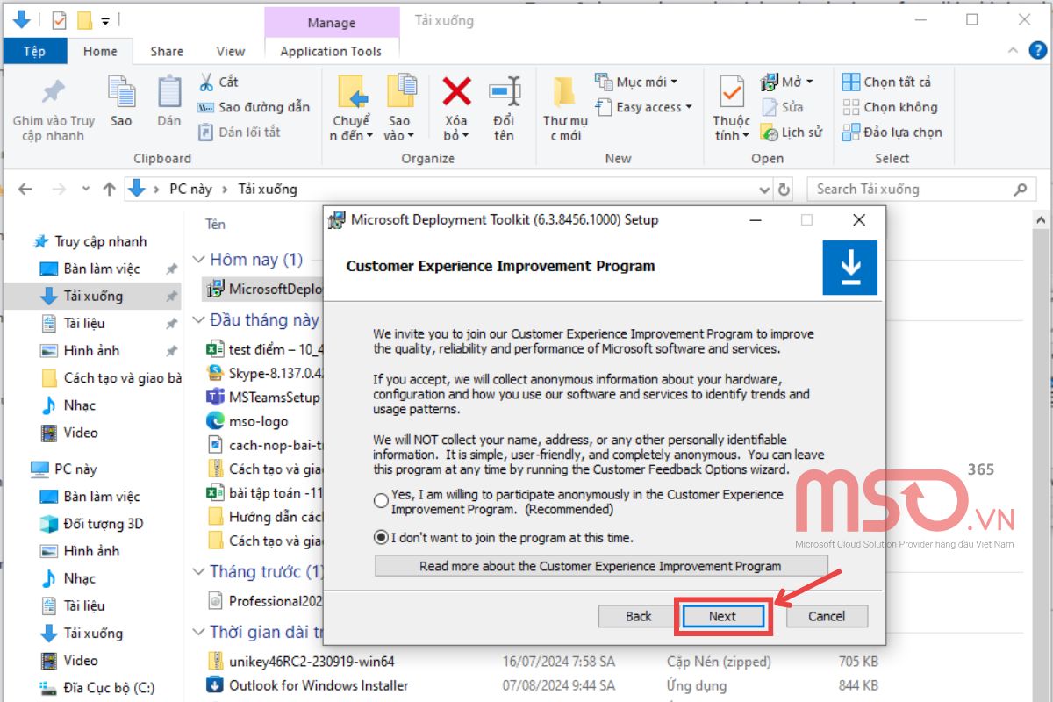The width and height of the screenshot is (1053, 702).
Task: Collapse the Tháng trước (1) group
Action: coord(197,572)
